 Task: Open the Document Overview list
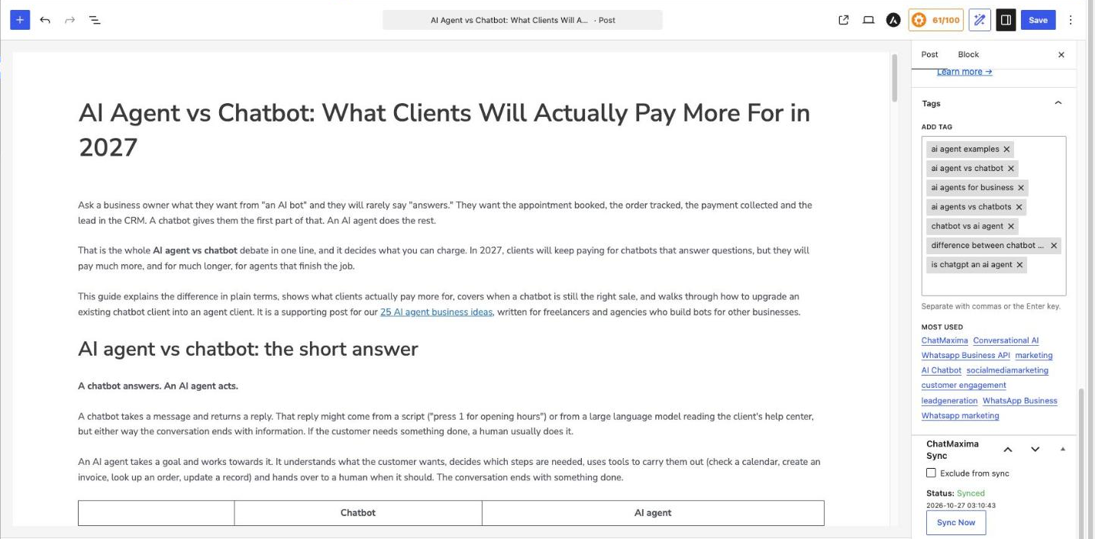[x=95, y=20]
